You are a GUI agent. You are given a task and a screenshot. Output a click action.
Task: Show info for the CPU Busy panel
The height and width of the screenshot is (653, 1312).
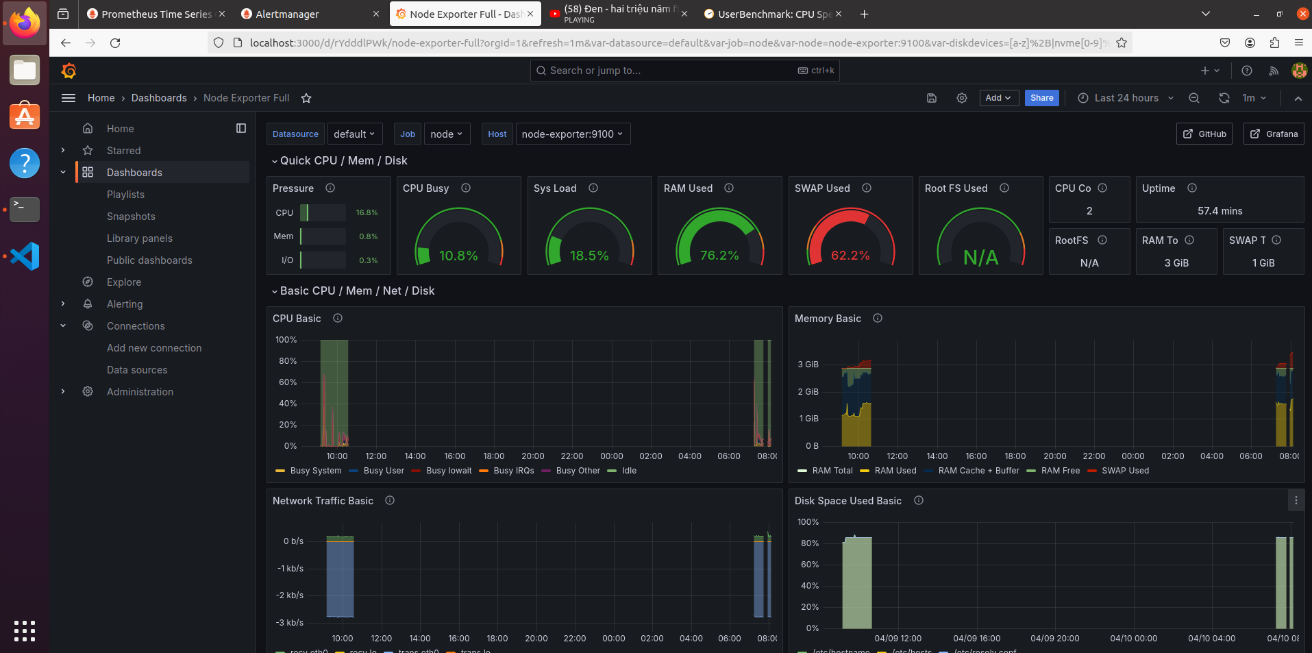466,188
